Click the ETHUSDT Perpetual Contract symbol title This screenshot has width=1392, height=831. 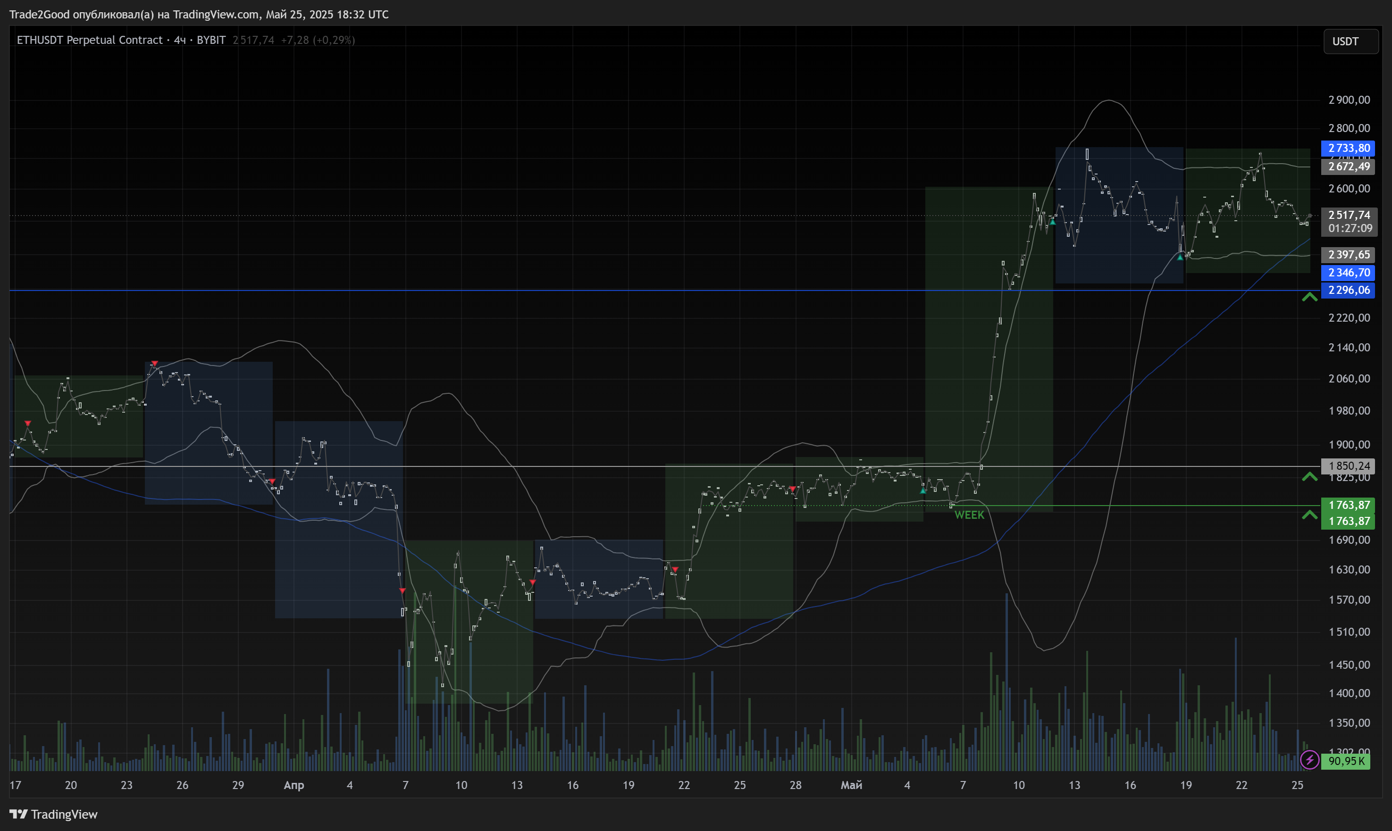point(90,40)
